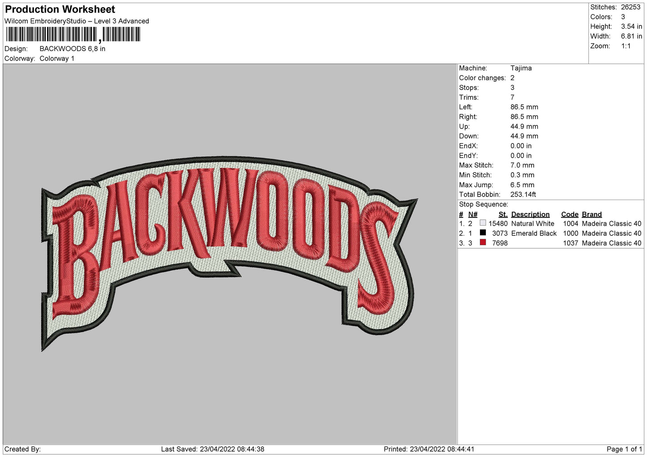Click the 'Colorway 1' value
This screenshot has width=647, height=457.
pos(57,59)
